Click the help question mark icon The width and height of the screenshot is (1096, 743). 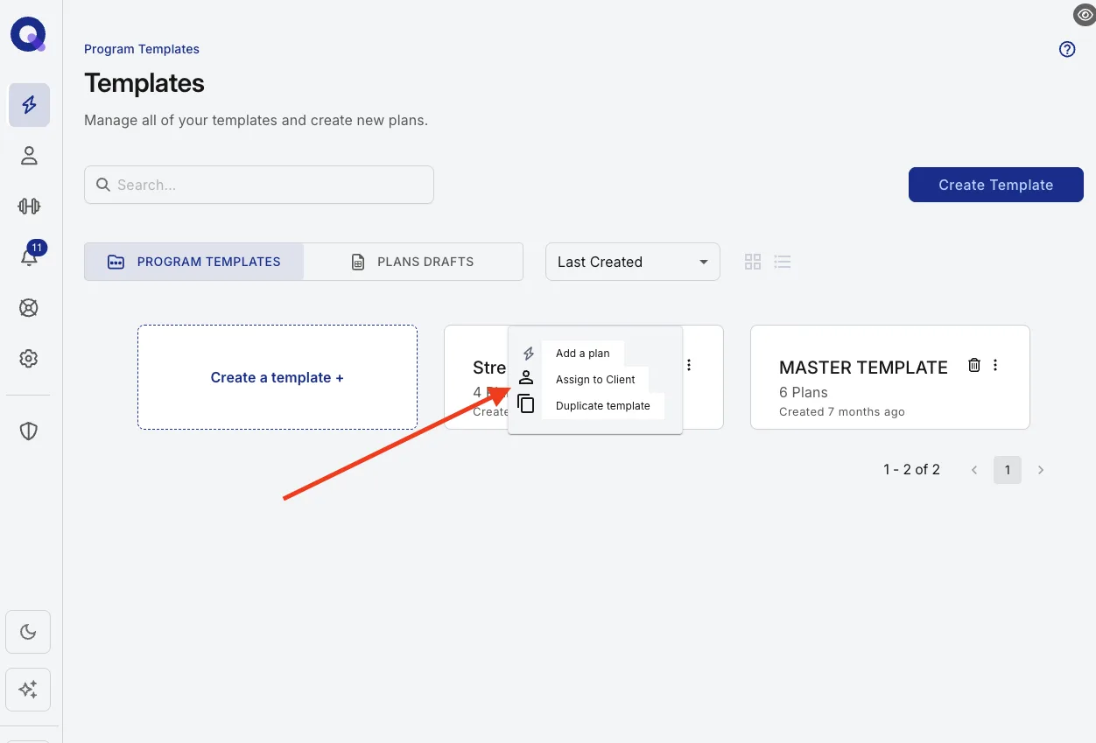coord(1067,49)
